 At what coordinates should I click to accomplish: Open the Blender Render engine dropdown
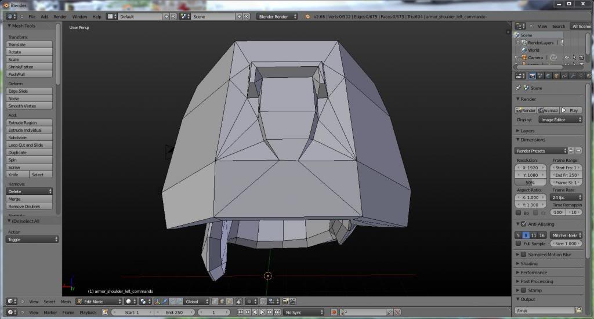277,16
